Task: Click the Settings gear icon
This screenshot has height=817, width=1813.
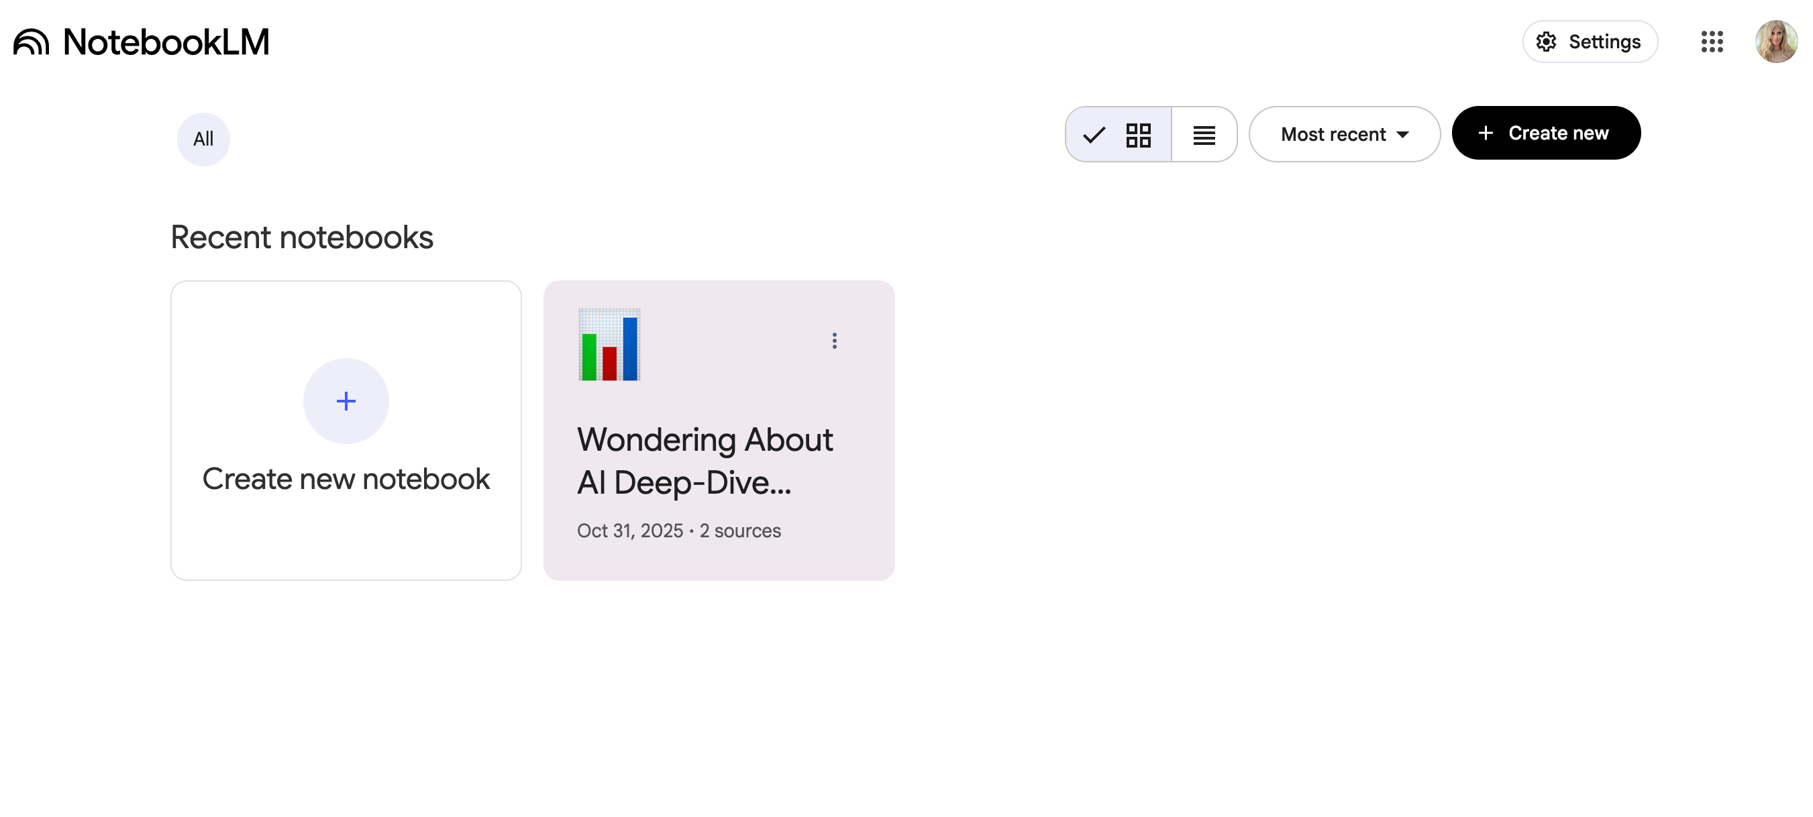Action: click(1546, 42)
